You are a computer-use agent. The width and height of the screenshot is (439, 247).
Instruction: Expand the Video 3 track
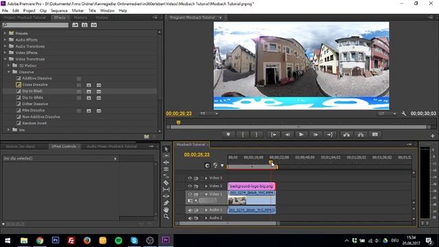point(206,178)
